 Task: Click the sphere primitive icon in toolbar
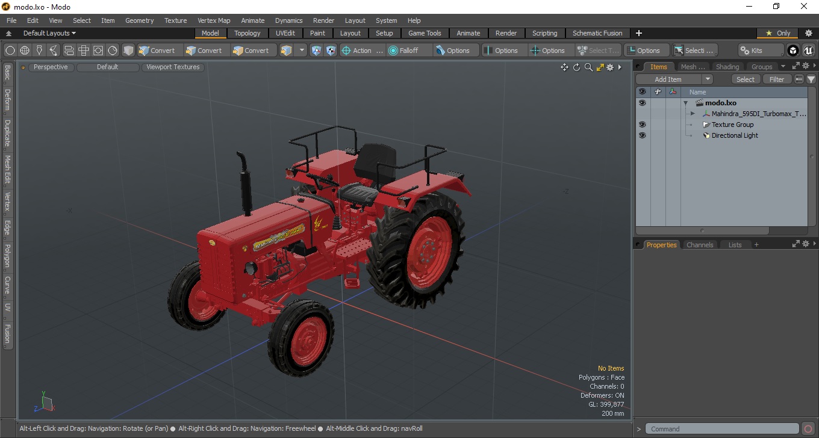click(10, 51)
